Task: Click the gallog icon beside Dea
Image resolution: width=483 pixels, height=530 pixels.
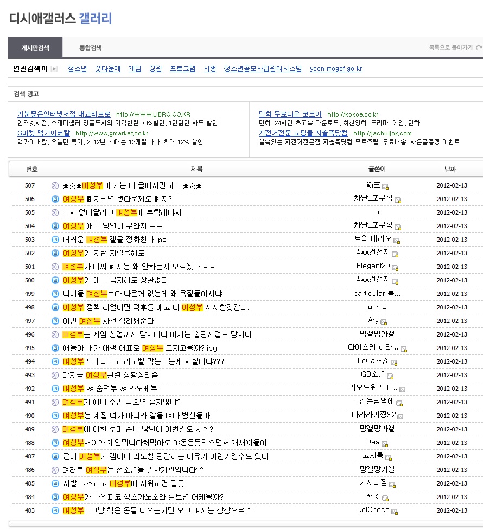Action: [385, 444]
